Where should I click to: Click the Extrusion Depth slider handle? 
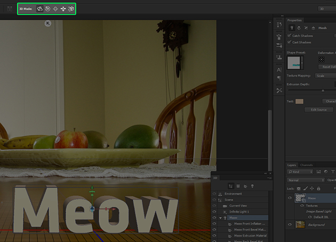[x=323, y=90]
